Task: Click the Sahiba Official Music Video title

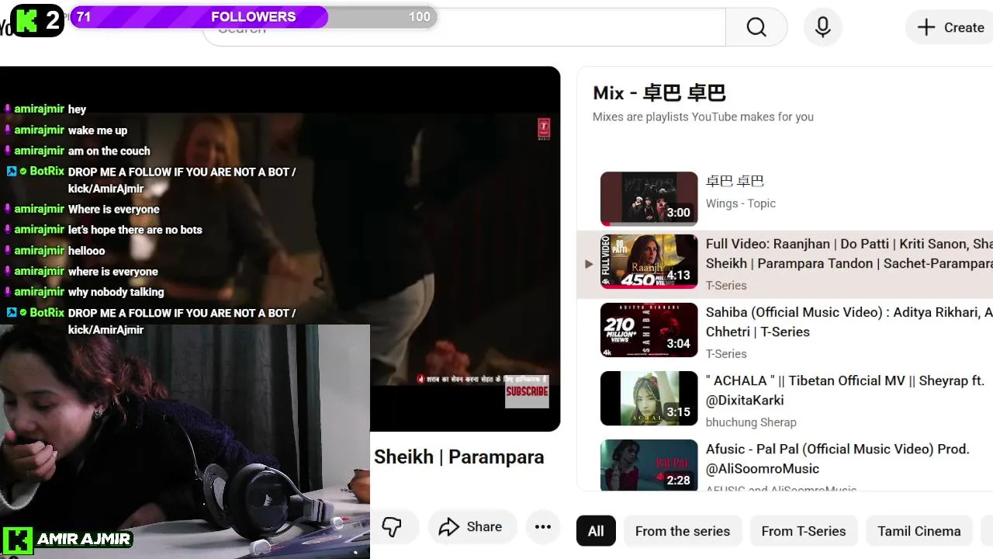Action: (849, 322)
